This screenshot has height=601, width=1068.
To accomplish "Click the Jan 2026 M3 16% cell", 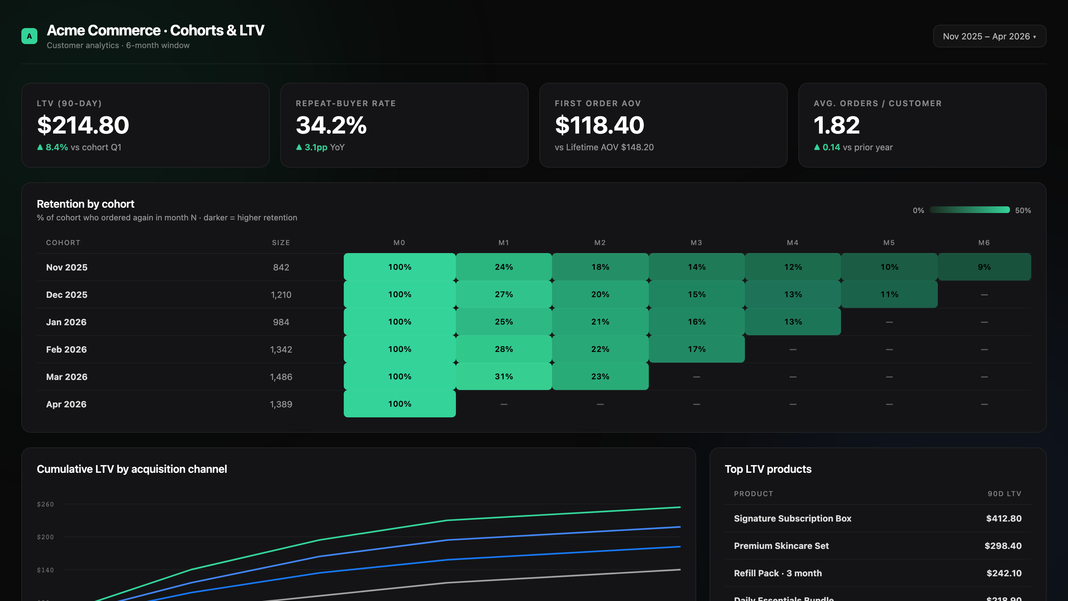I will point(697,322).
